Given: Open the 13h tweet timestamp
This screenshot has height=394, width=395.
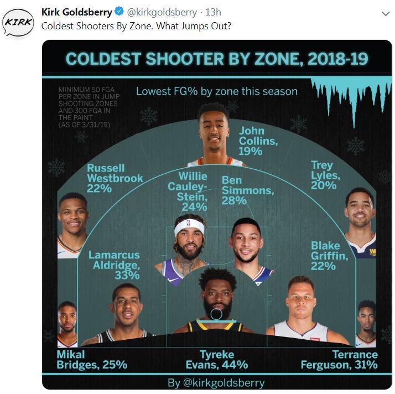Looking at the screenshot, I should tap(213, 12).
